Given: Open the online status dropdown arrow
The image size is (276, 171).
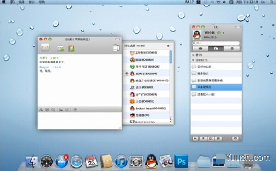Looking at the screenshot, I should point(223,33).
